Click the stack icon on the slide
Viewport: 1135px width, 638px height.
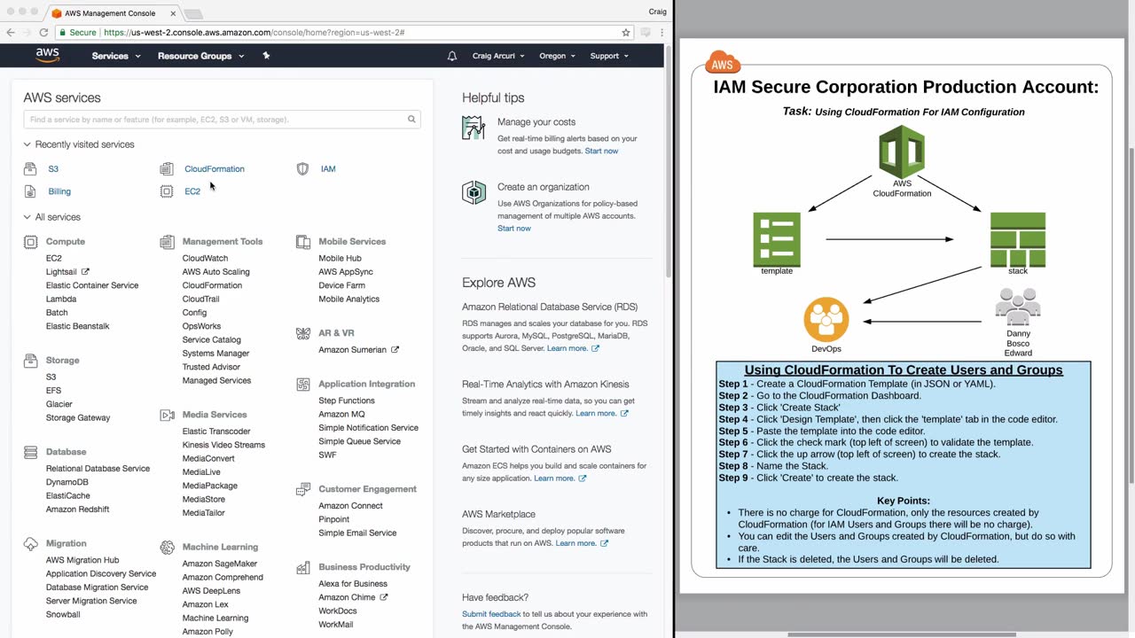coord(1018,239)
